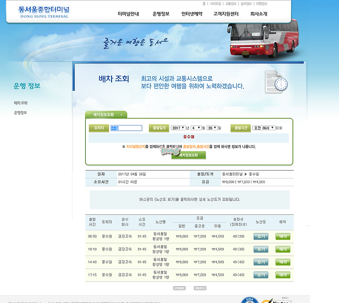Click the document clock icon
Viewport: 339px width, 303px height.
tap(276, 82)
